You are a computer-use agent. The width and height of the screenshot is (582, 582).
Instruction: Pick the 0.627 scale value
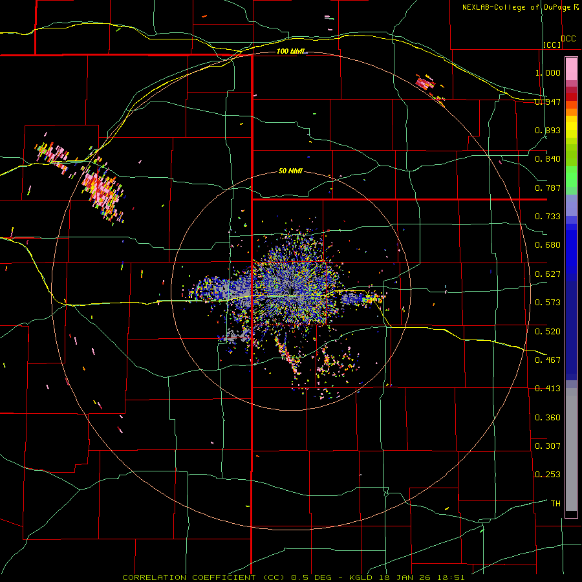pyautogui.click(x=548, y=274)
